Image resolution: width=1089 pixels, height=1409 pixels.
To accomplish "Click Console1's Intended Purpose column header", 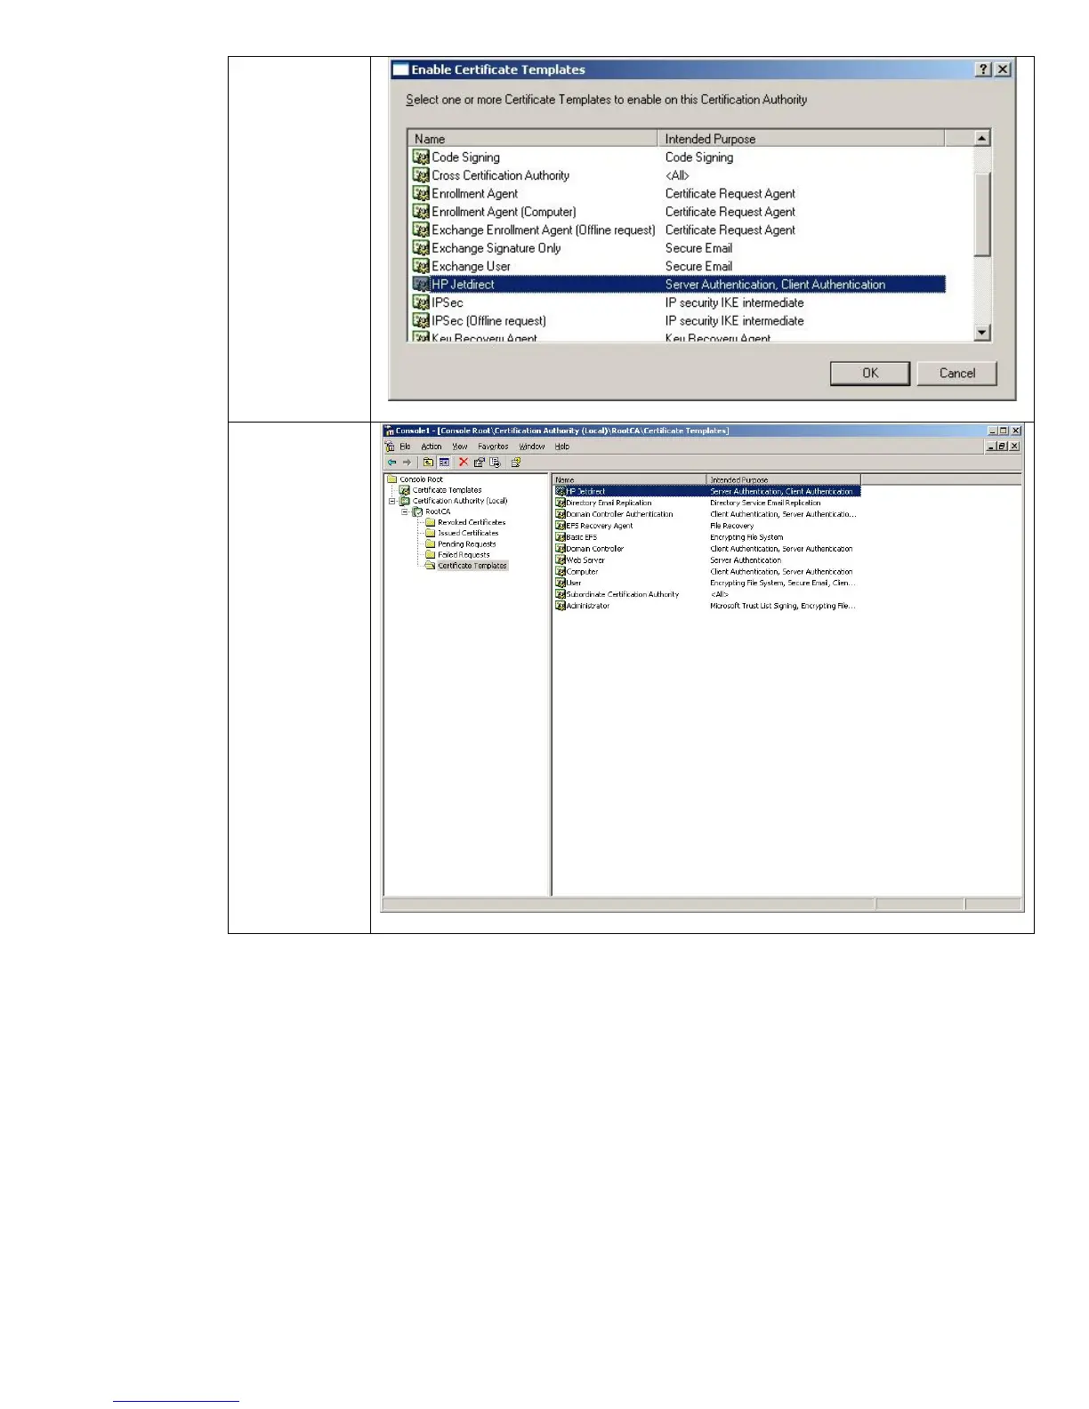I will 784,479.
